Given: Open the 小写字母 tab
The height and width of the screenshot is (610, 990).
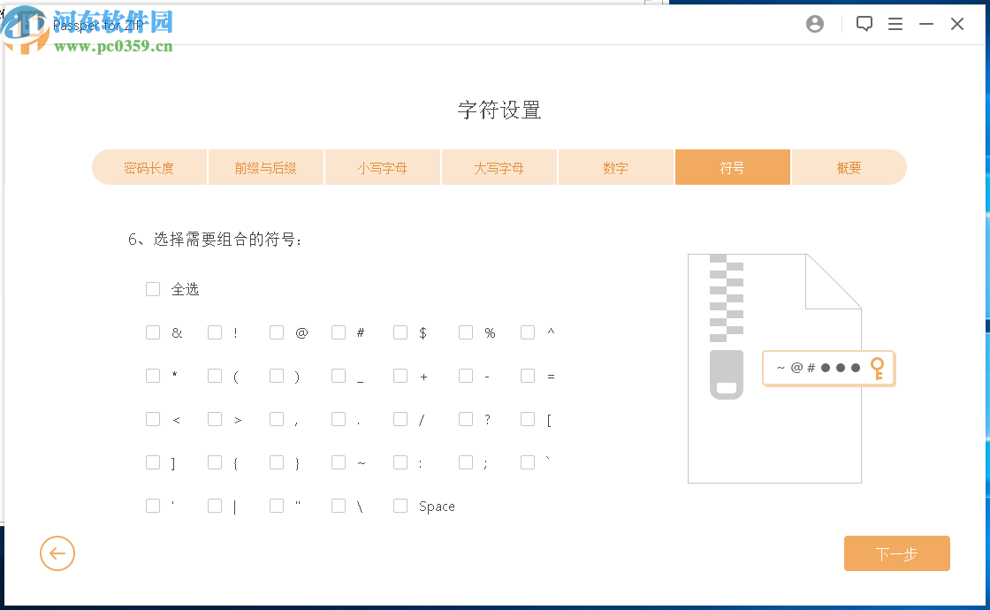Looking at the screenshot, I should pos(383,167).
